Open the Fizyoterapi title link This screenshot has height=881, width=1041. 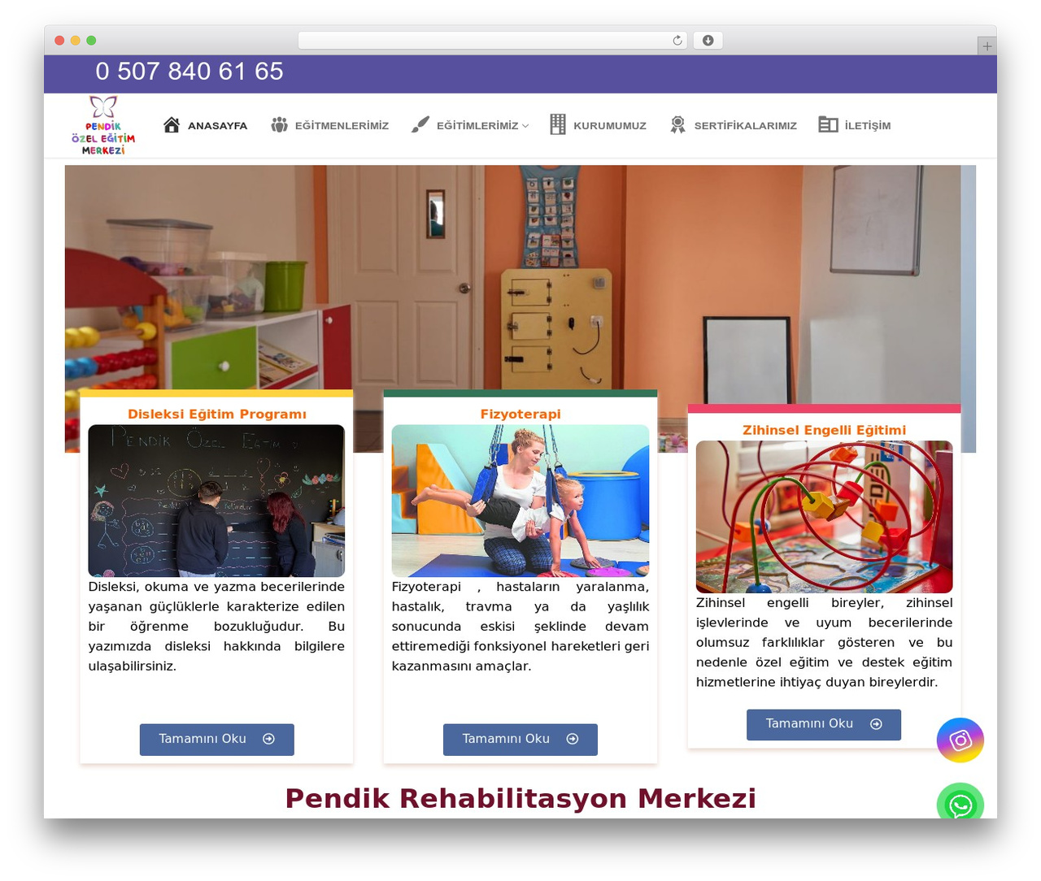click(520, 414)
